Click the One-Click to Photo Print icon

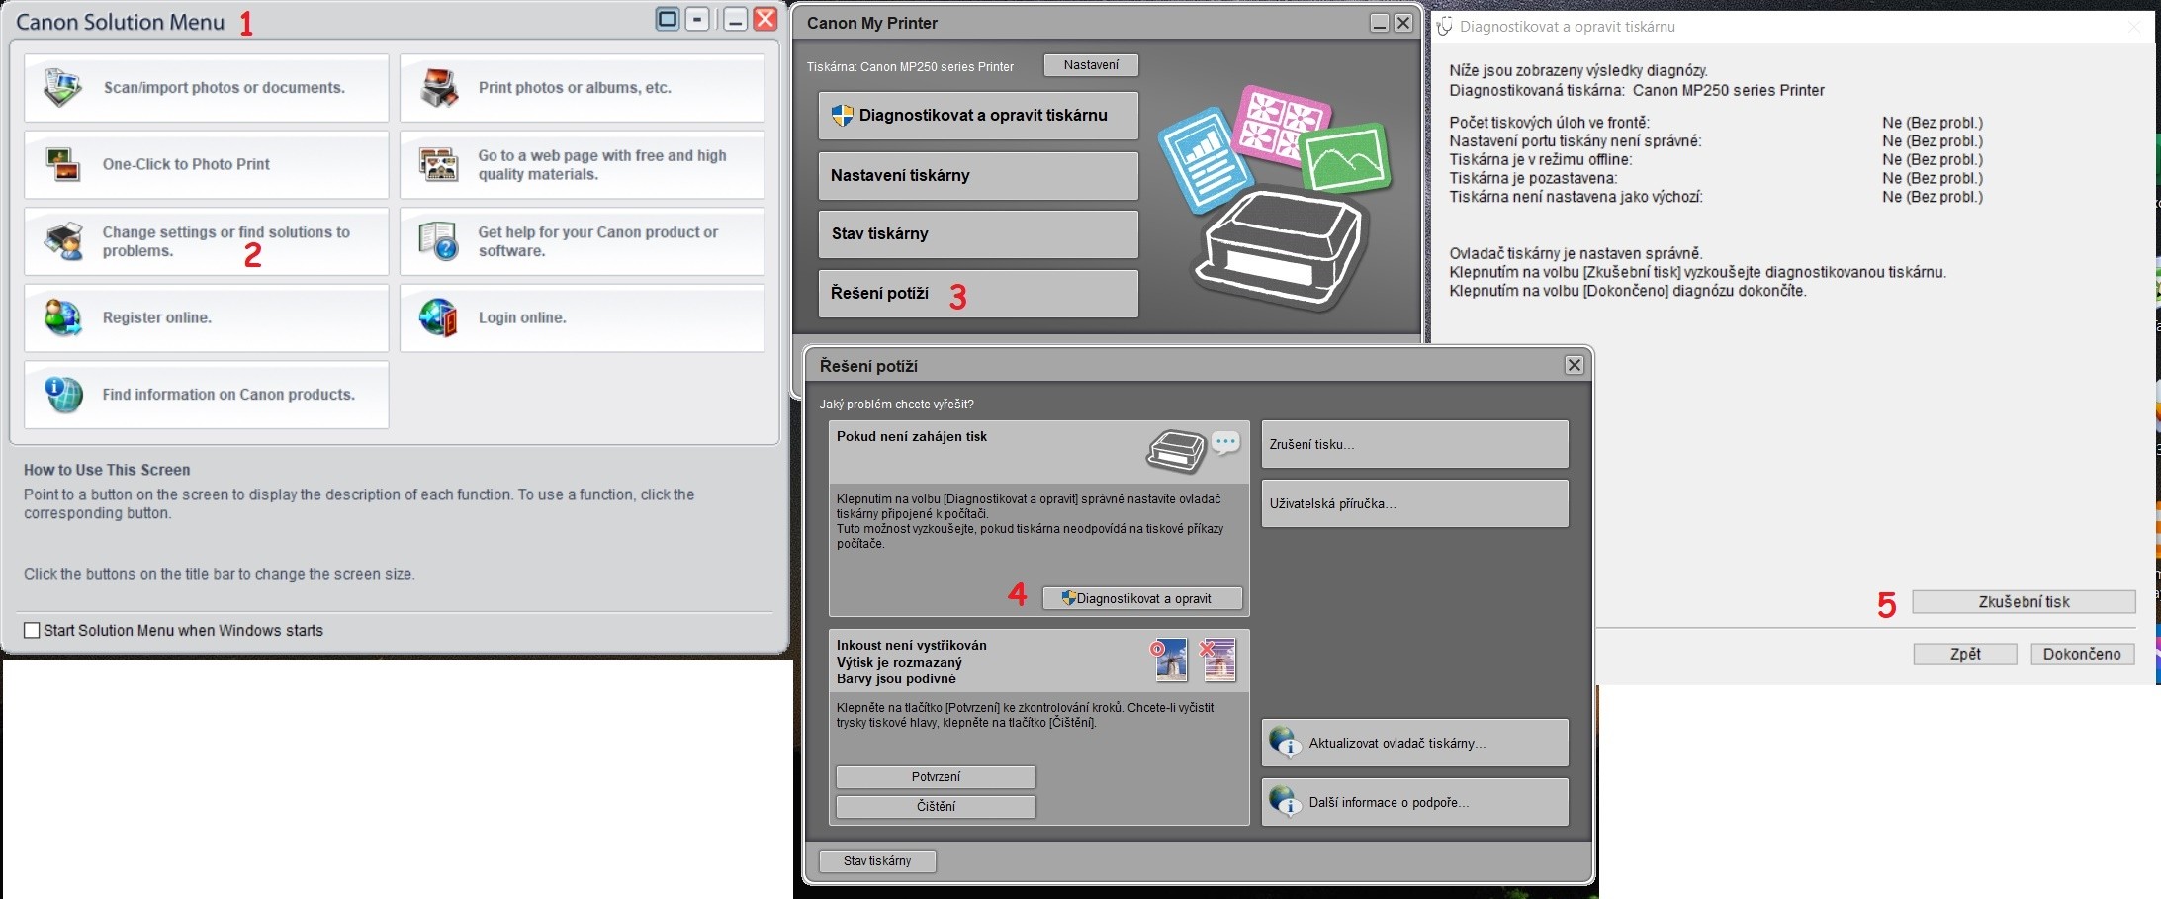[63, 164]
